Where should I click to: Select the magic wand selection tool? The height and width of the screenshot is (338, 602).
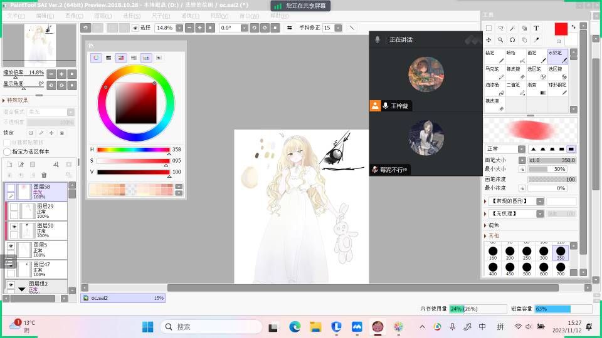512,28
